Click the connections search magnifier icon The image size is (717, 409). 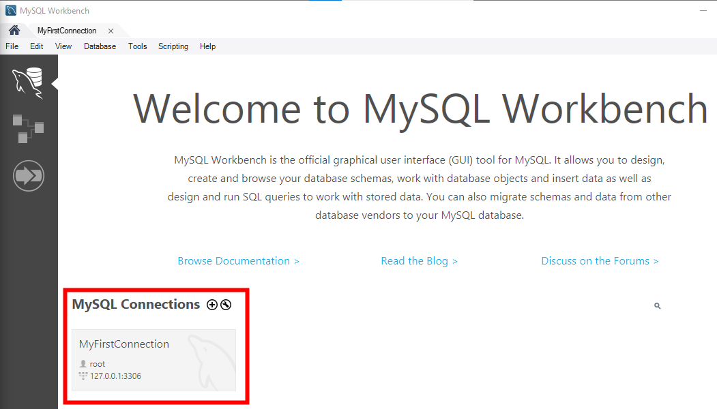(657, 305)
